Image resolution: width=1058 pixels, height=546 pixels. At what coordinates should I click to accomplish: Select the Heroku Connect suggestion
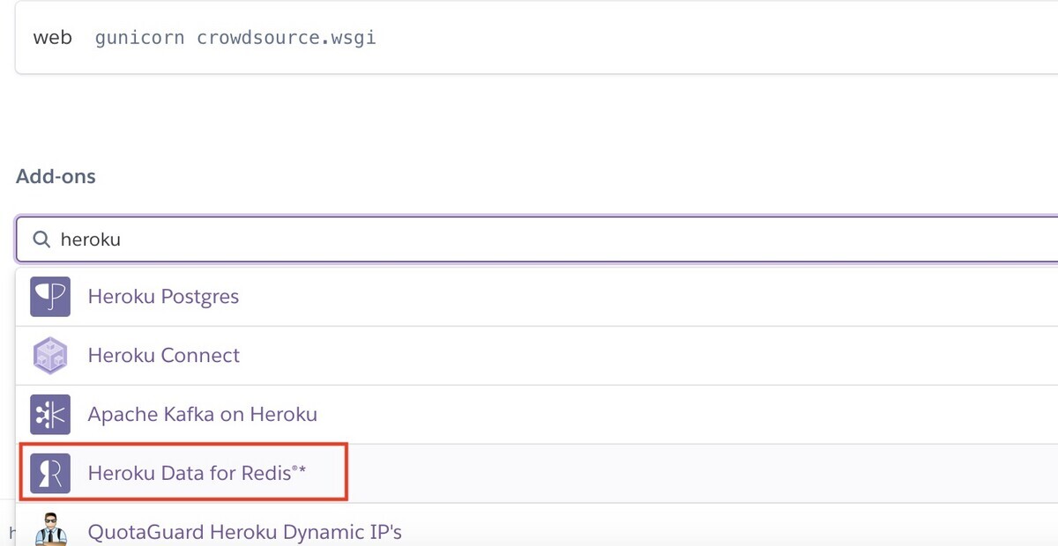pyautogui.click(x=163, y=356)
